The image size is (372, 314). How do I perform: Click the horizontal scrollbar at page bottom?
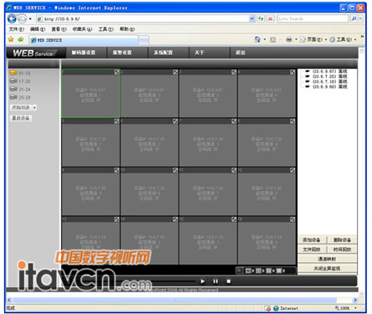click(182, 300)
